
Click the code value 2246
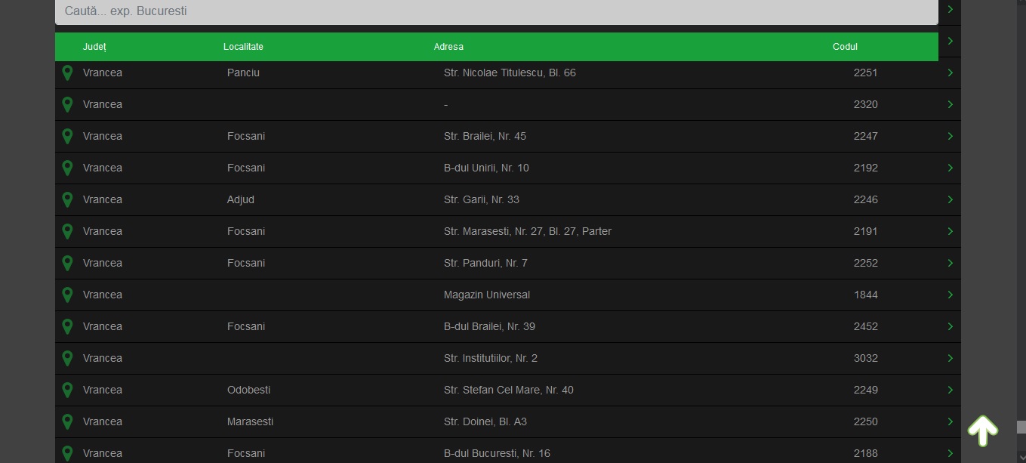[x=866, y=199]
